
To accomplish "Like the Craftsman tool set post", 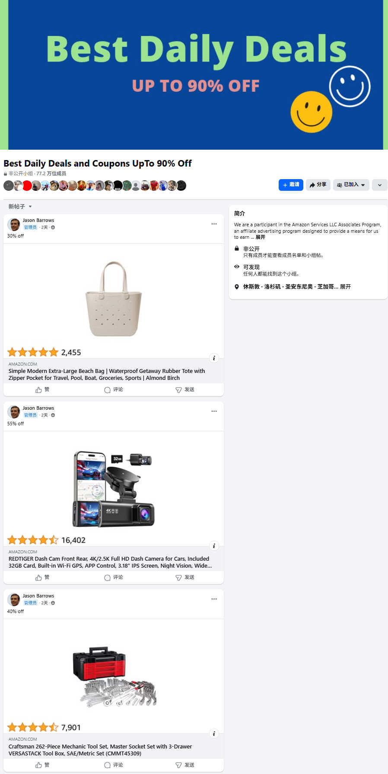I will 42,765.
